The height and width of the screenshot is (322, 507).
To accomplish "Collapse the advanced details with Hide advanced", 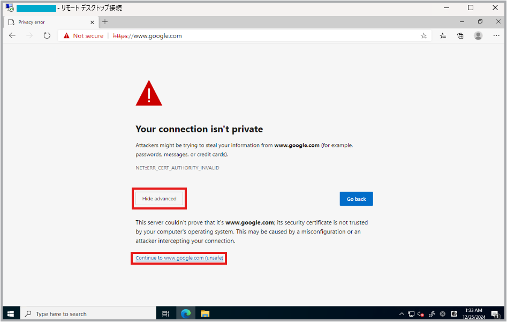I will point(159,198).
